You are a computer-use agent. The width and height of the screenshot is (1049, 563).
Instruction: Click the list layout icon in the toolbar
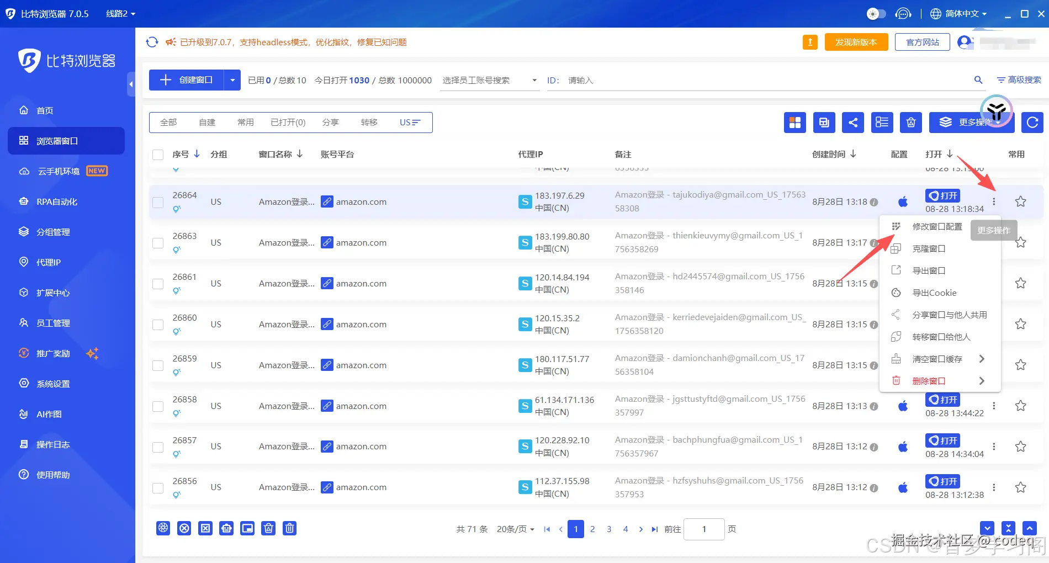coord(882,123)
